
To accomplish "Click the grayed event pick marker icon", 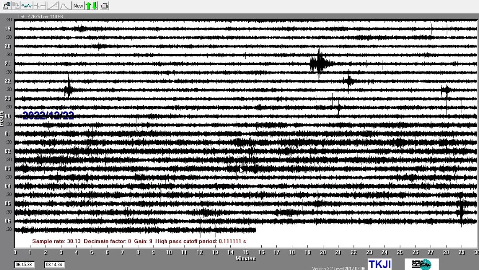I will (40, 5).
